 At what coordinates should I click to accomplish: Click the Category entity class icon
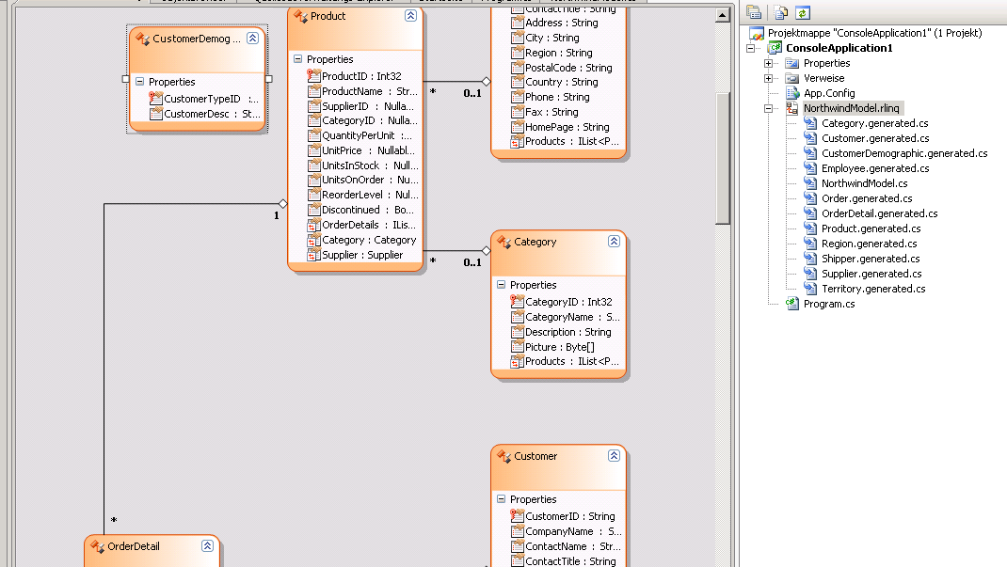tap(503, 242)
